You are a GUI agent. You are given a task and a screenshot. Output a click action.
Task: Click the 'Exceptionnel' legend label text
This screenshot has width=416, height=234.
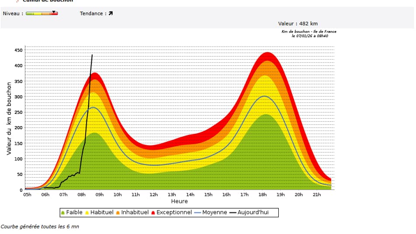pyautogui.click(x=174, y=213)
